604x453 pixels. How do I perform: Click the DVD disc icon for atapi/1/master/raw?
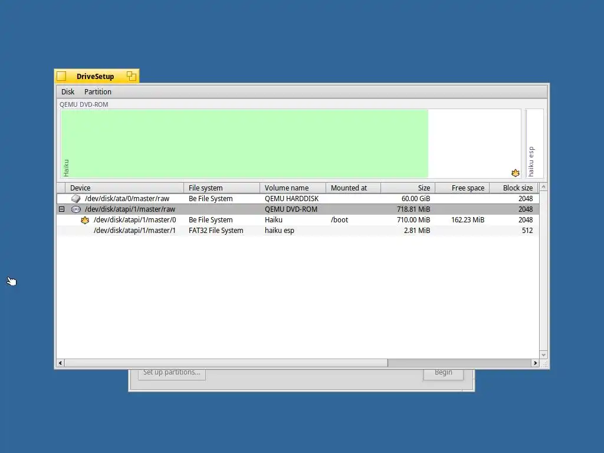point(76,209)
